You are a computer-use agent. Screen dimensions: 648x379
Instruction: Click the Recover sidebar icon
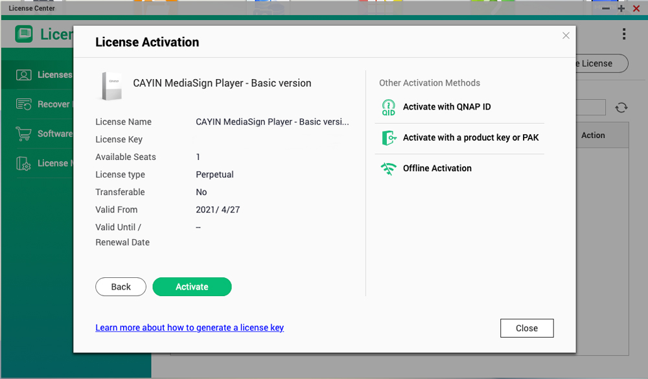(x=23, y=104)
